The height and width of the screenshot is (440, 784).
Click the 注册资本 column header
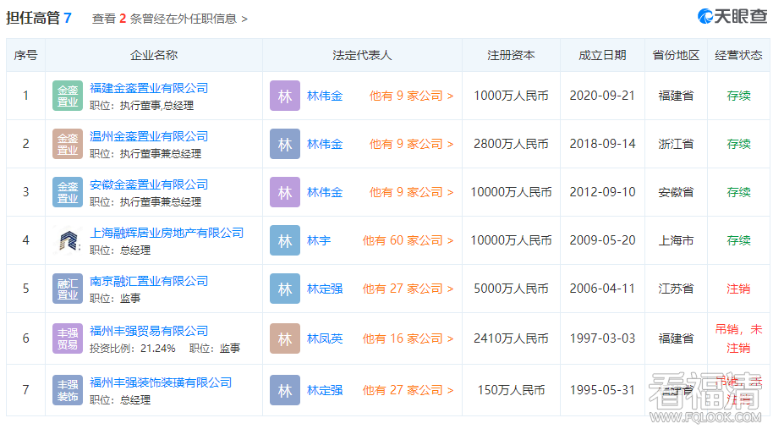[x=511, y=55]
